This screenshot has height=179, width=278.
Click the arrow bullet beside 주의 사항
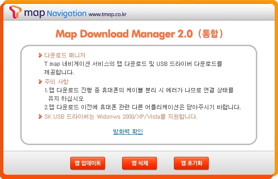pos(40,81)
